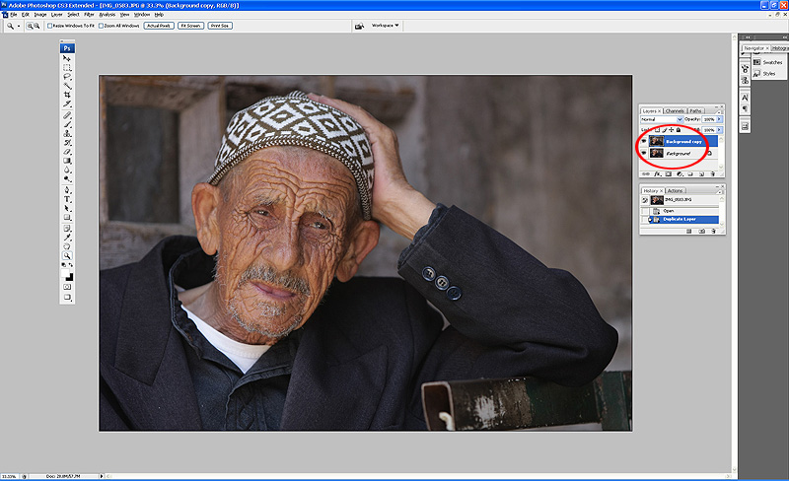Click the Actual Pixels button

[158, 26]
